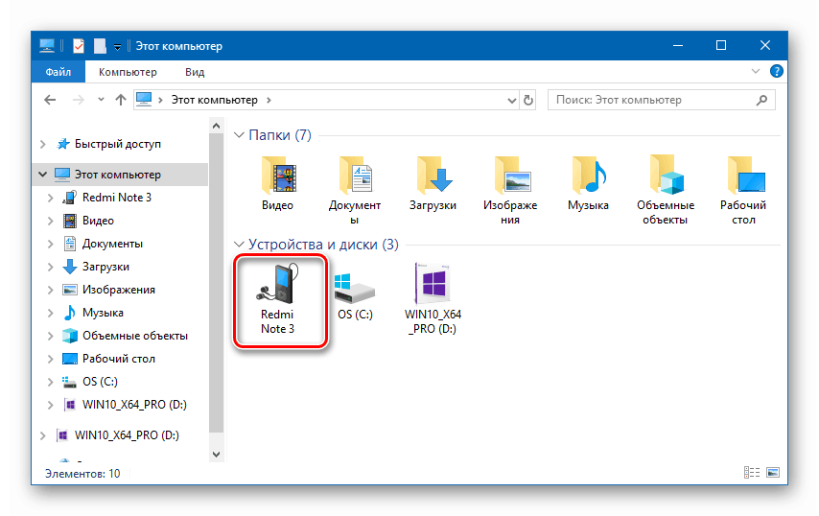Go up one level with up arrow
819x516 pixels.
[x=121, y=100]
